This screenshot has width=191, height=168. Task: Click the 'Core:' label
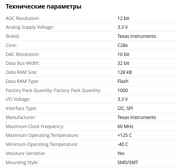(x=11, y=45)
